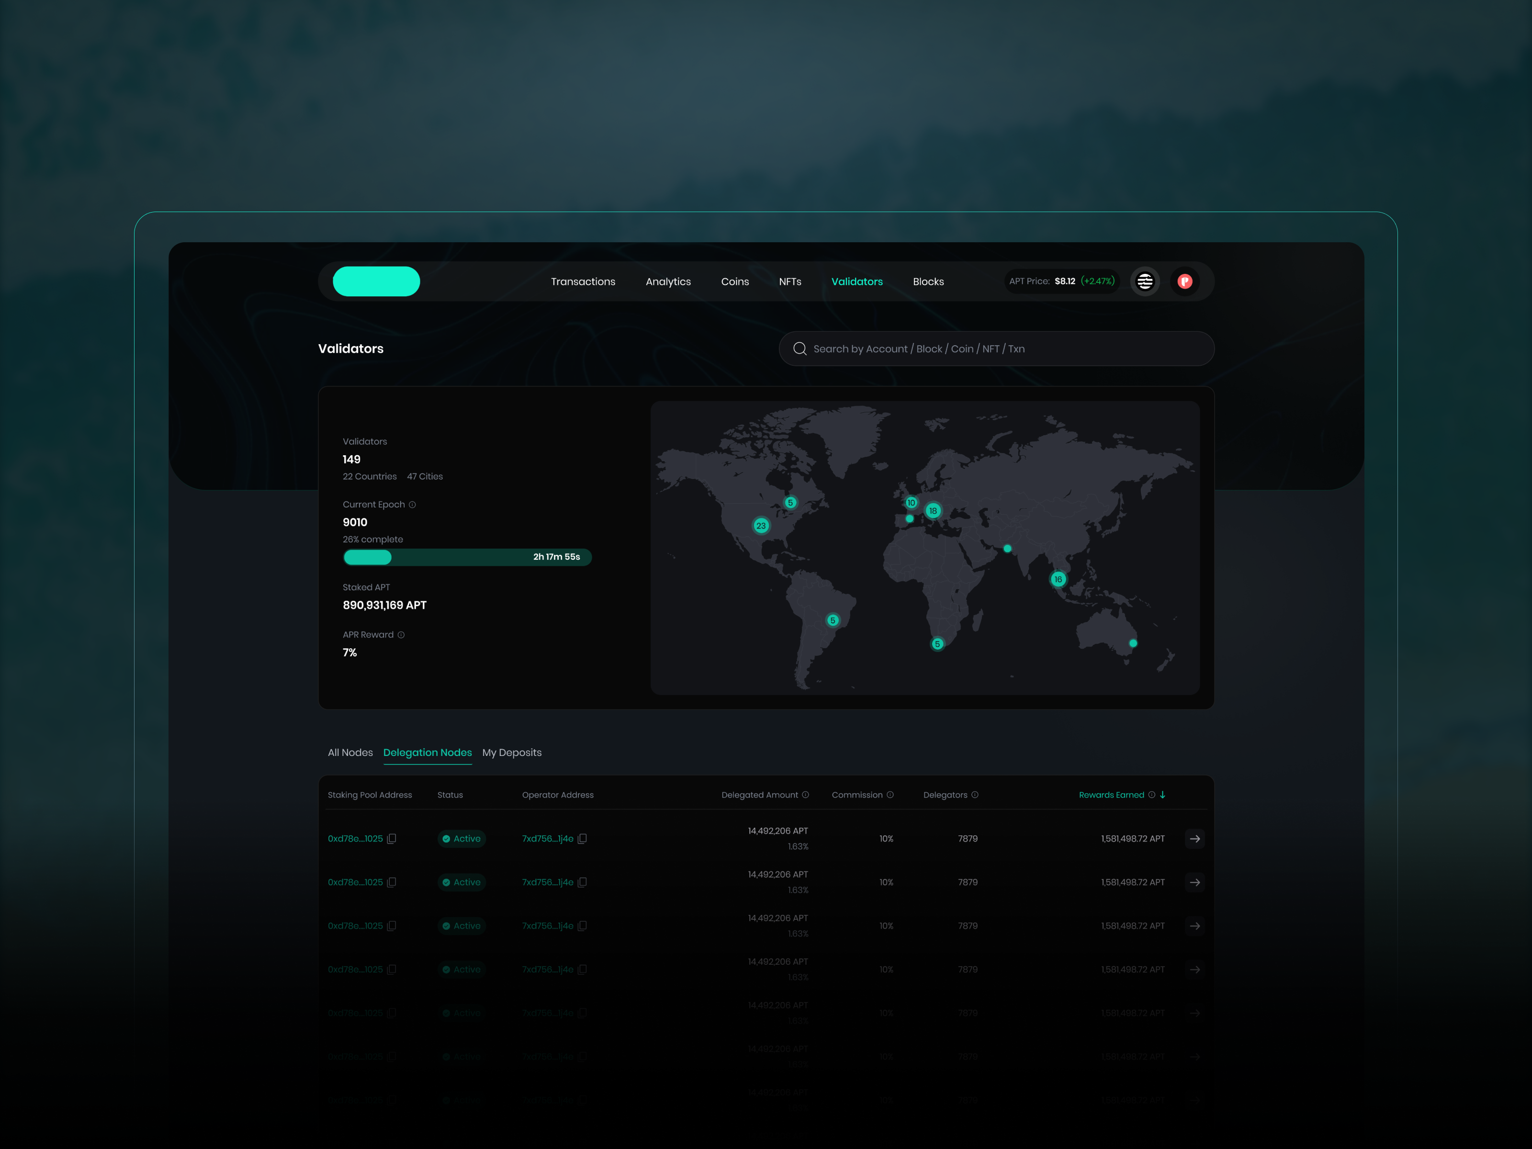Screen dimensions: 1532x1149
Task: Copy operator address 7xd756 in first row
Action: 583,839
